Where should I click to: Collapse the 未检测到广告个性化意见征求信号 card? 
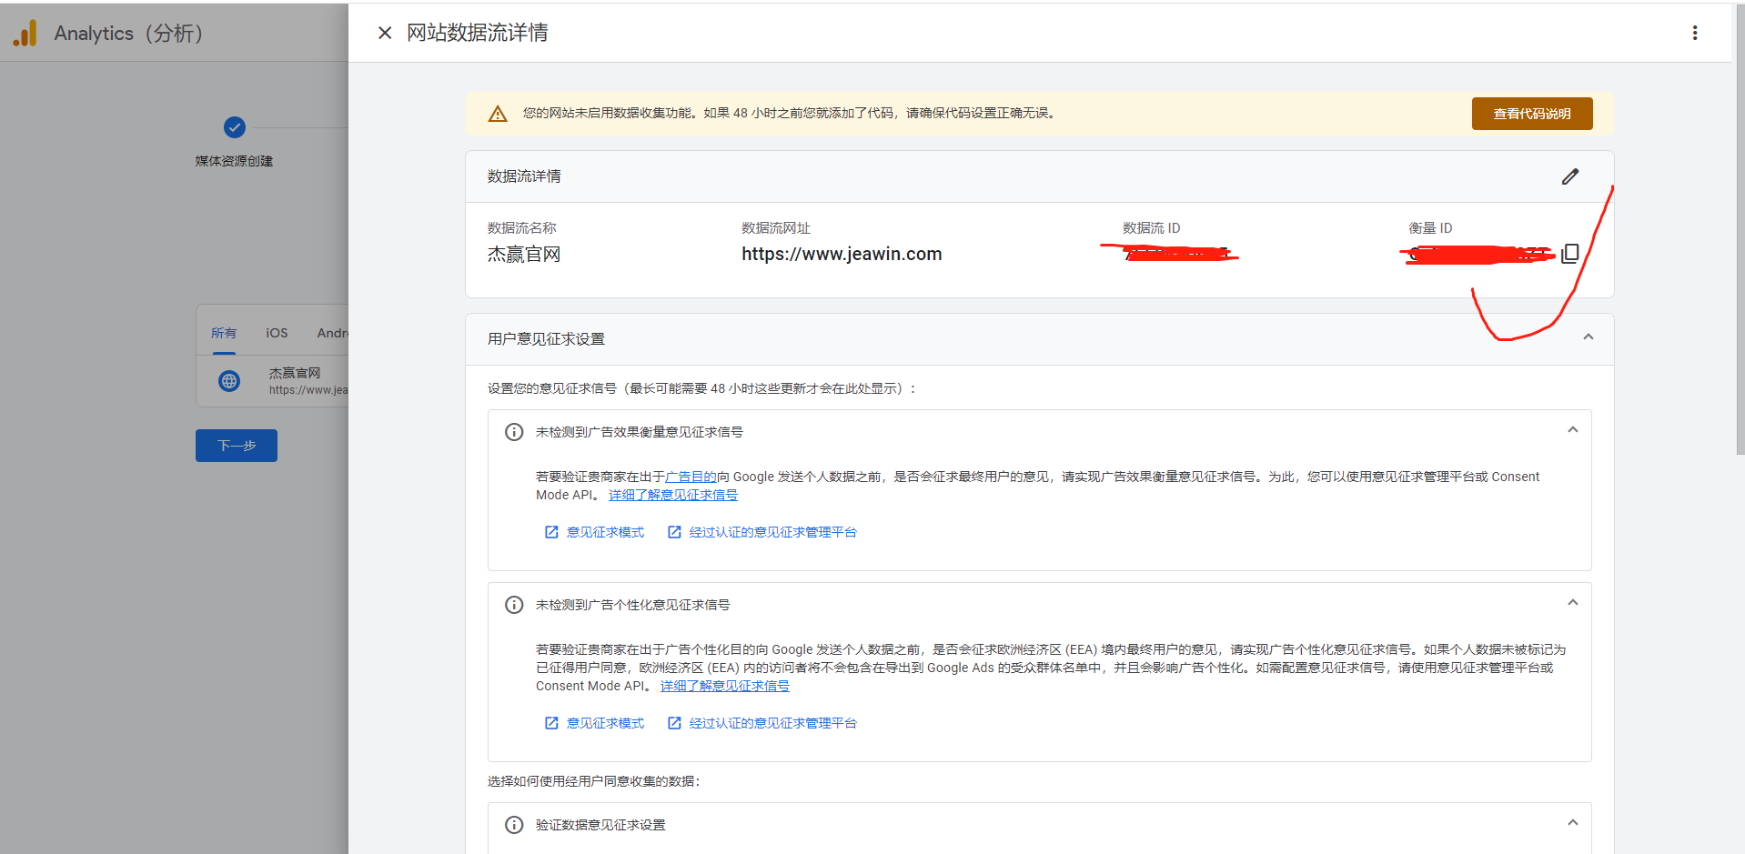1572,603
